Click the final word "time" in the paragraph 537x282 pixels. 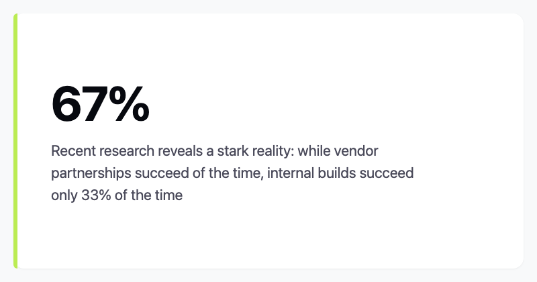point(169,196)
